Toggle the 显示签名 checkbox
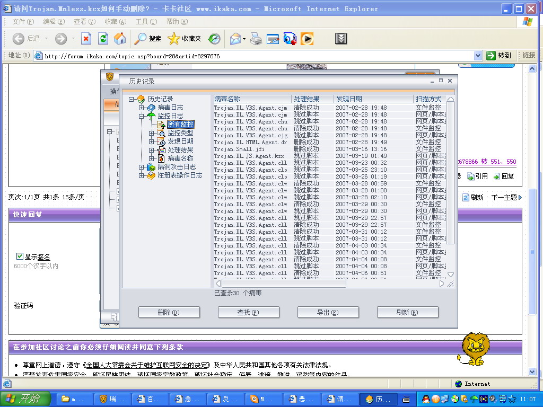Viewport: 543px width, 407px height. coord(20,256)
